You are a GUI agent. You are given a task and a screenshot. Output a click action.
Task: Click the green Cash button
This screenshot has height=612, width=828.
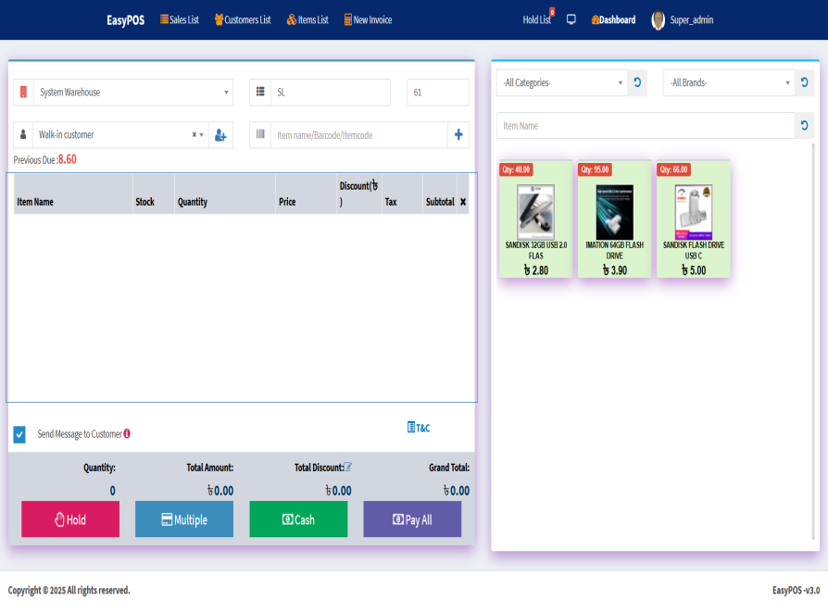pyautogui.click(x=298, y=519)
